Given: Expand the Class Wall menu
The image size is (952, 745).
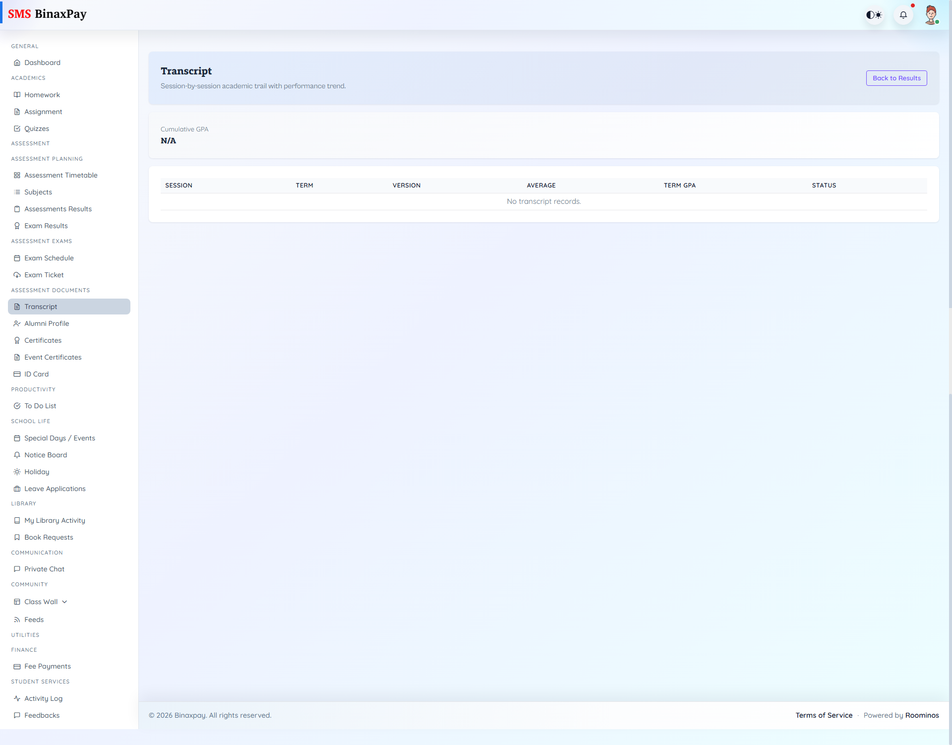Looking at the screenshot, I should pos(64,602).
